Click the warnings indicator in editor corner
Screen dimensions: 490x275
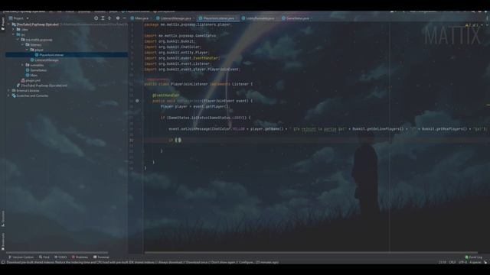(472, 24)
